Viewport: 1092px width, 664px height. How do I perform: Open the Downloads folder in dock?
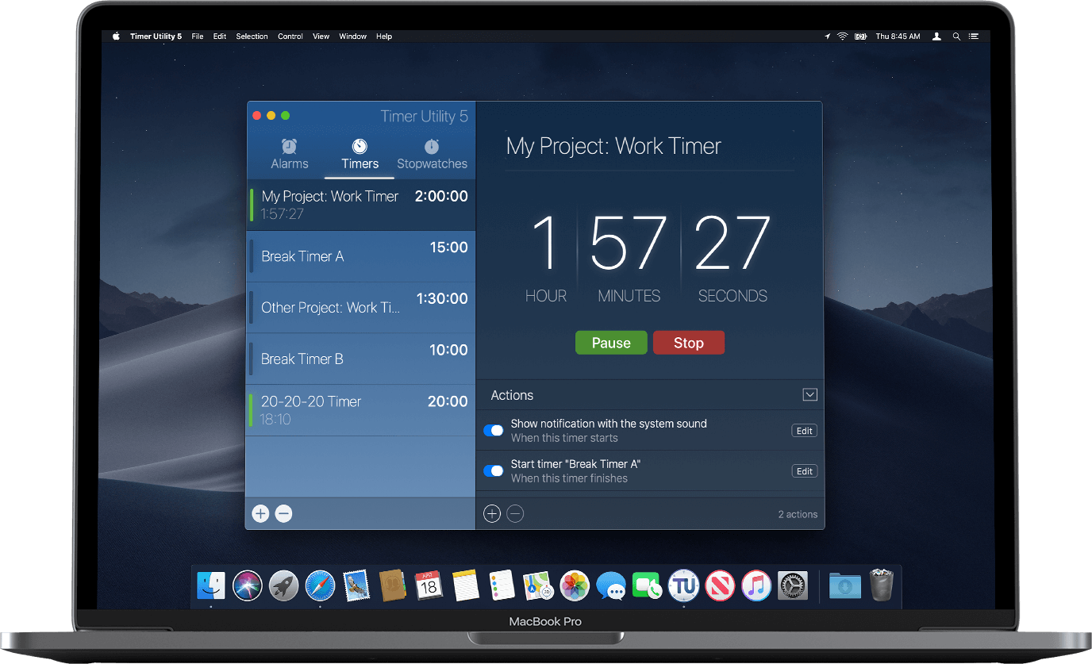(845, 586)
